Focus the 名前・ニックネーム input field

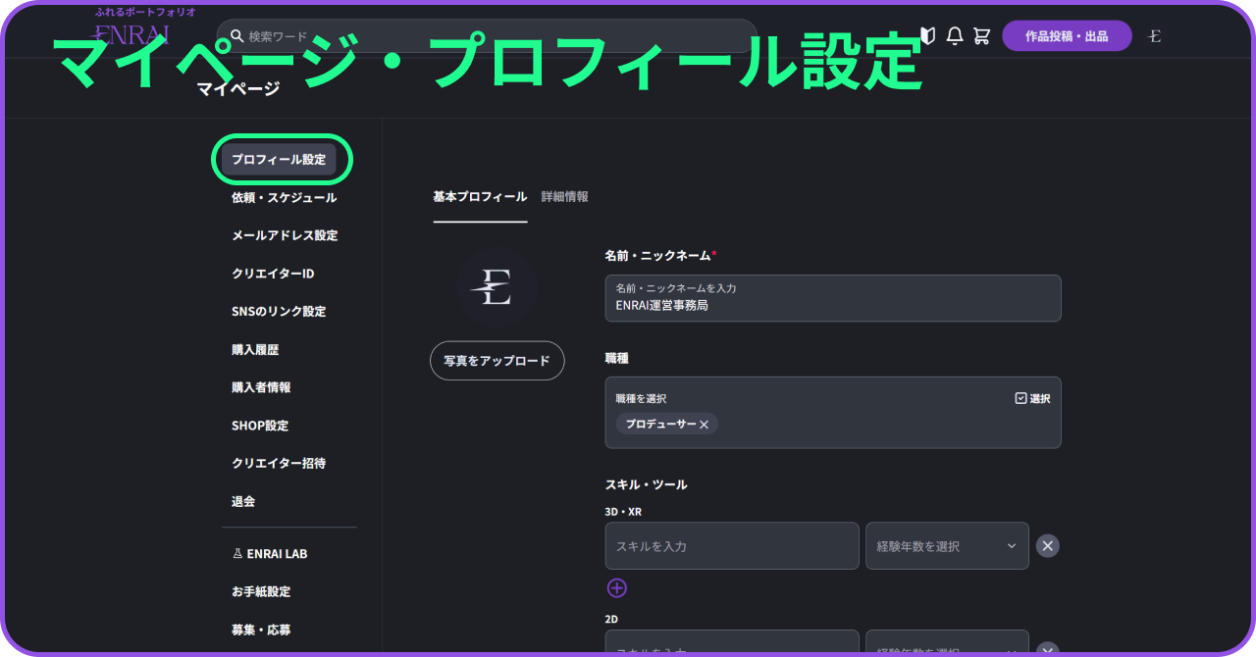(x=833, y=298)
